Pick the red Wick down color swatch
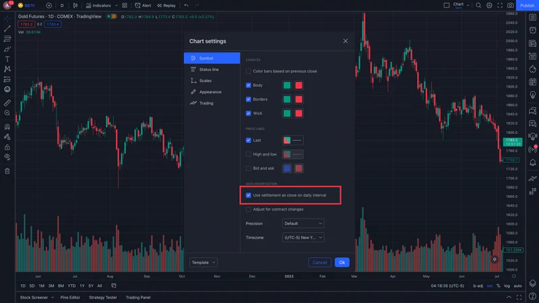This screenshot has width=539, height=303. (298, 113)
